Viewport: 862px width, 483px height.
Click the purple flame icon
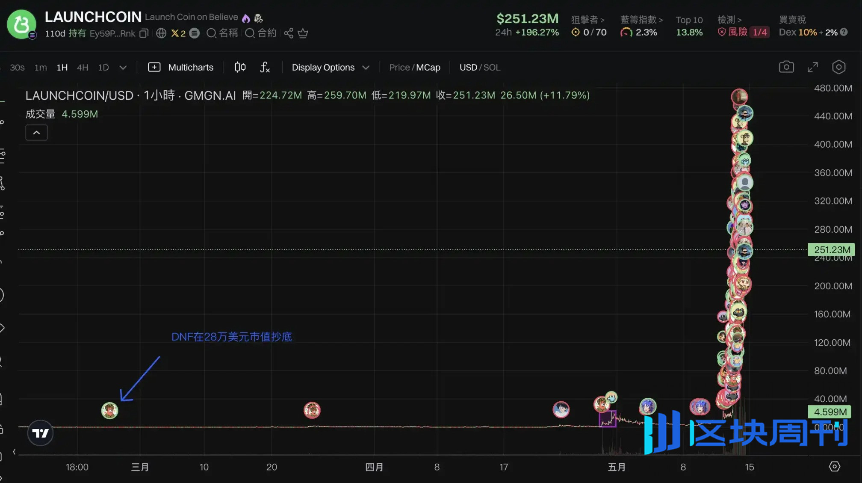[x=246, y=18]
